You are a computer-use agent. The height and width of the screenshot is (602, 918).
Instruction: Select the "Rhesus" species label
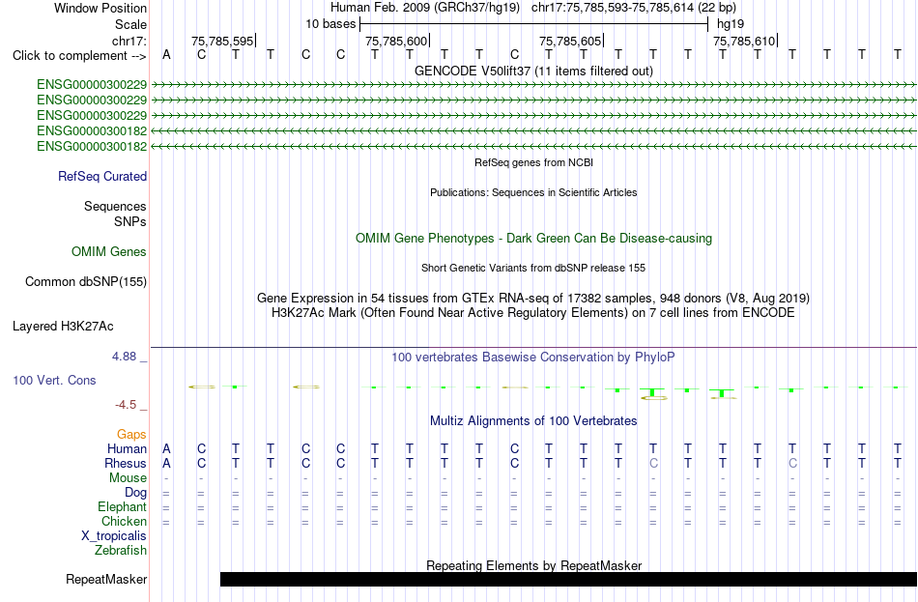pyautogui.click(x=126, y=463)
